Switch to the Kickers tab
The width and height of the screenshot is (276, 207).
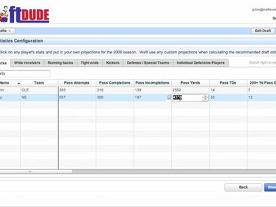pos(113,63)
